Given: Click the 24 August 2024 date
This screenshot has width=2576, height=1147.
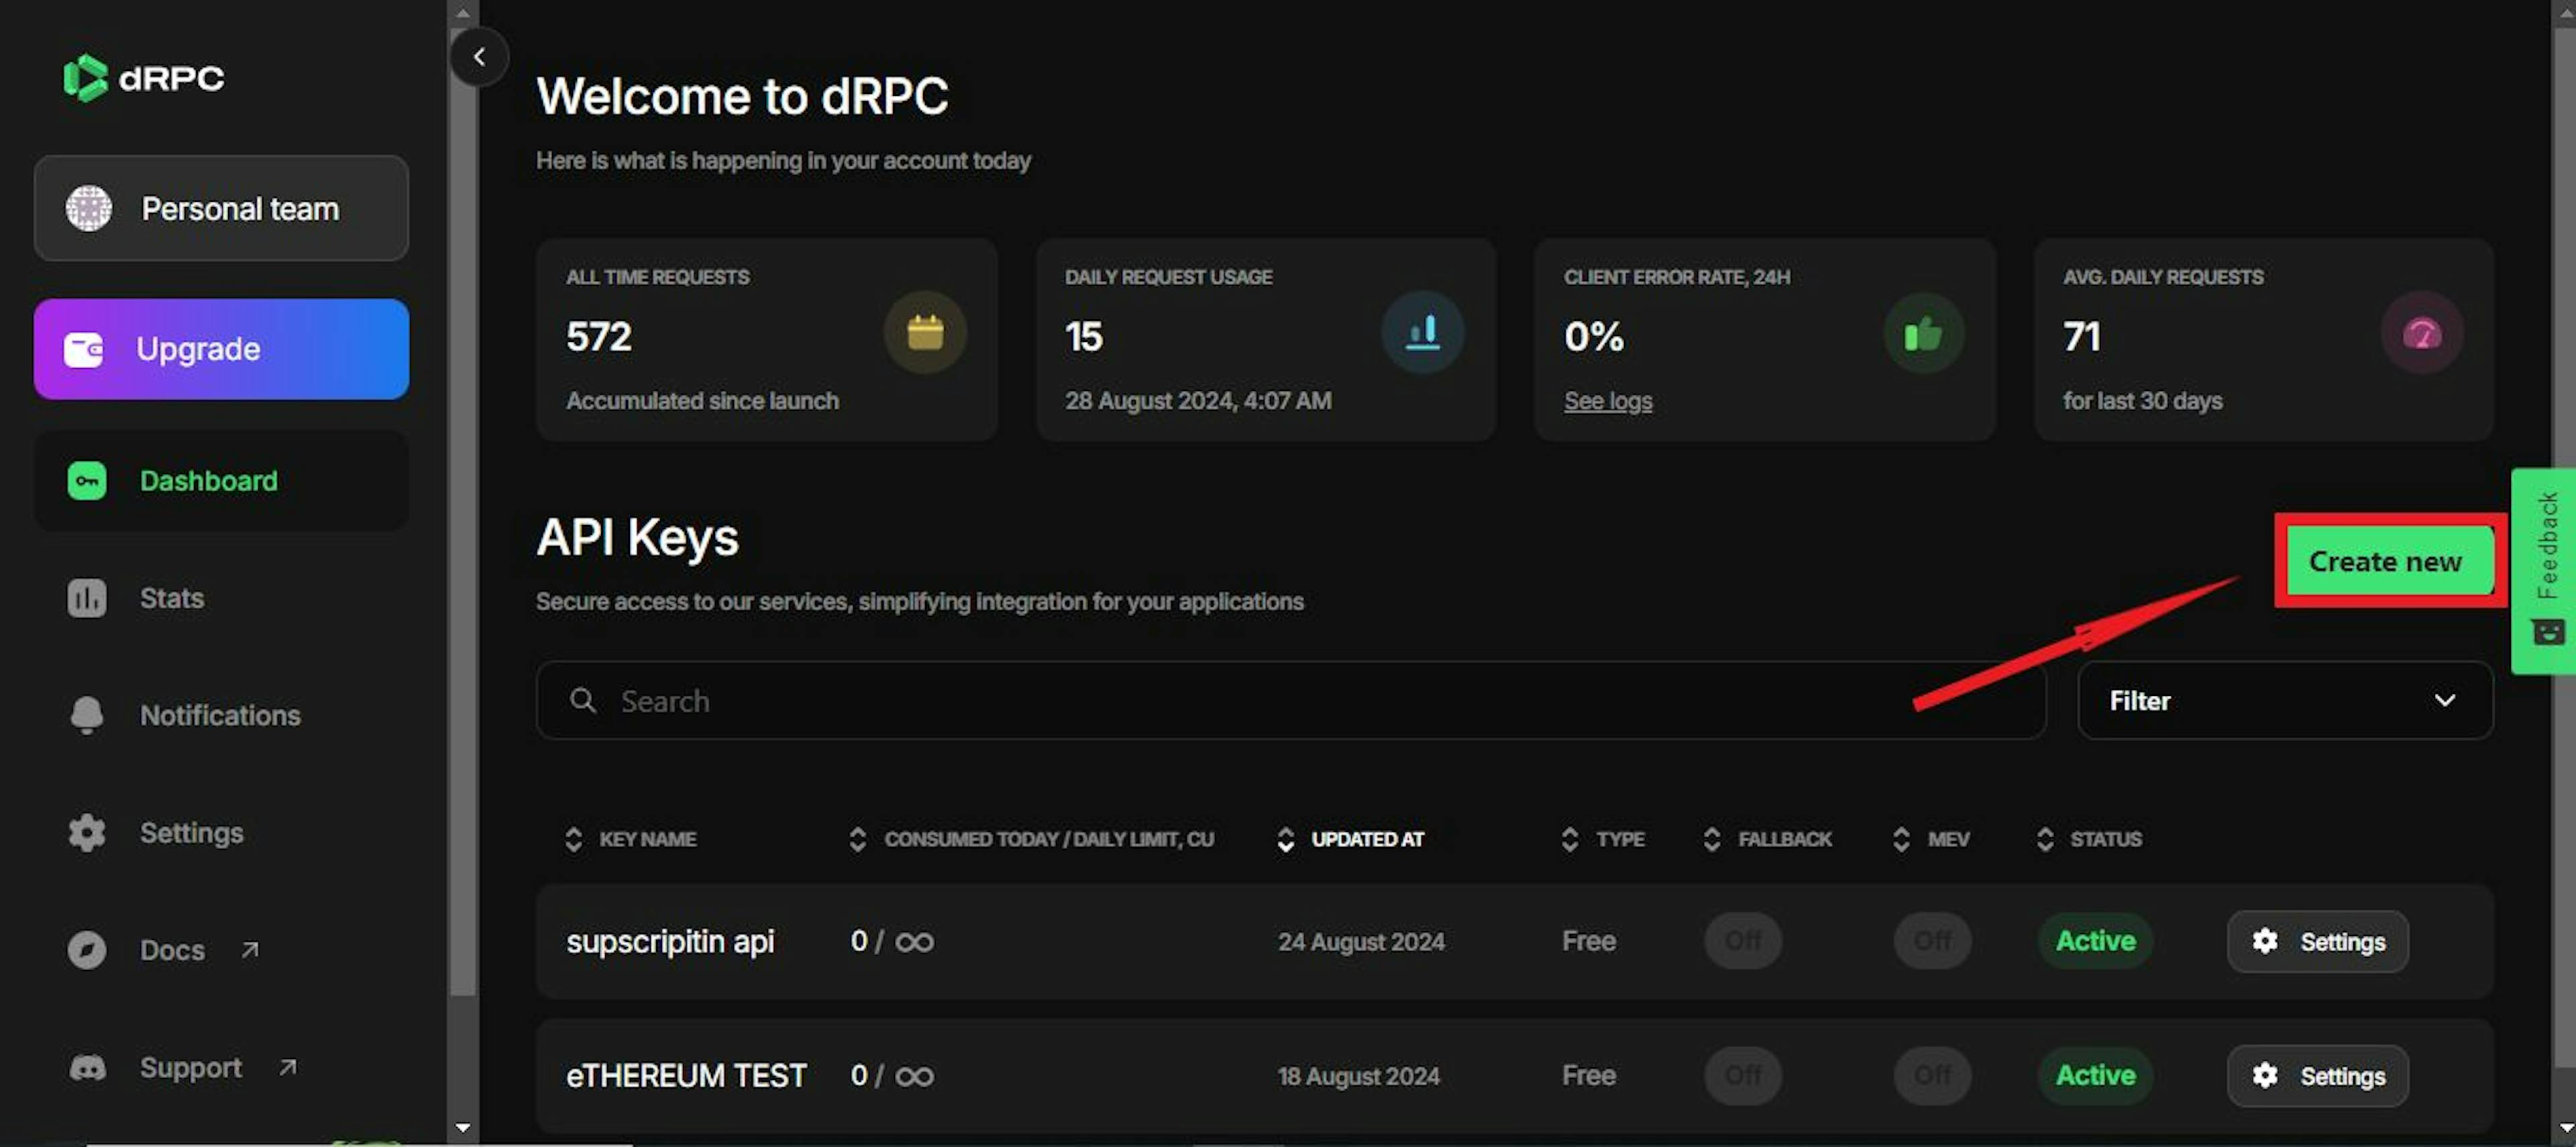Looking at the screenshot, I should [x=1361, y=941].
